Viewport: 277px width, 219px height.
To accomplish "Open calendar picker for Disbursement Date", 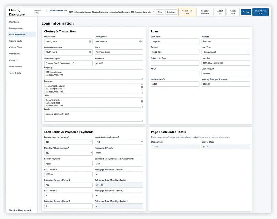I will point(90,52).
